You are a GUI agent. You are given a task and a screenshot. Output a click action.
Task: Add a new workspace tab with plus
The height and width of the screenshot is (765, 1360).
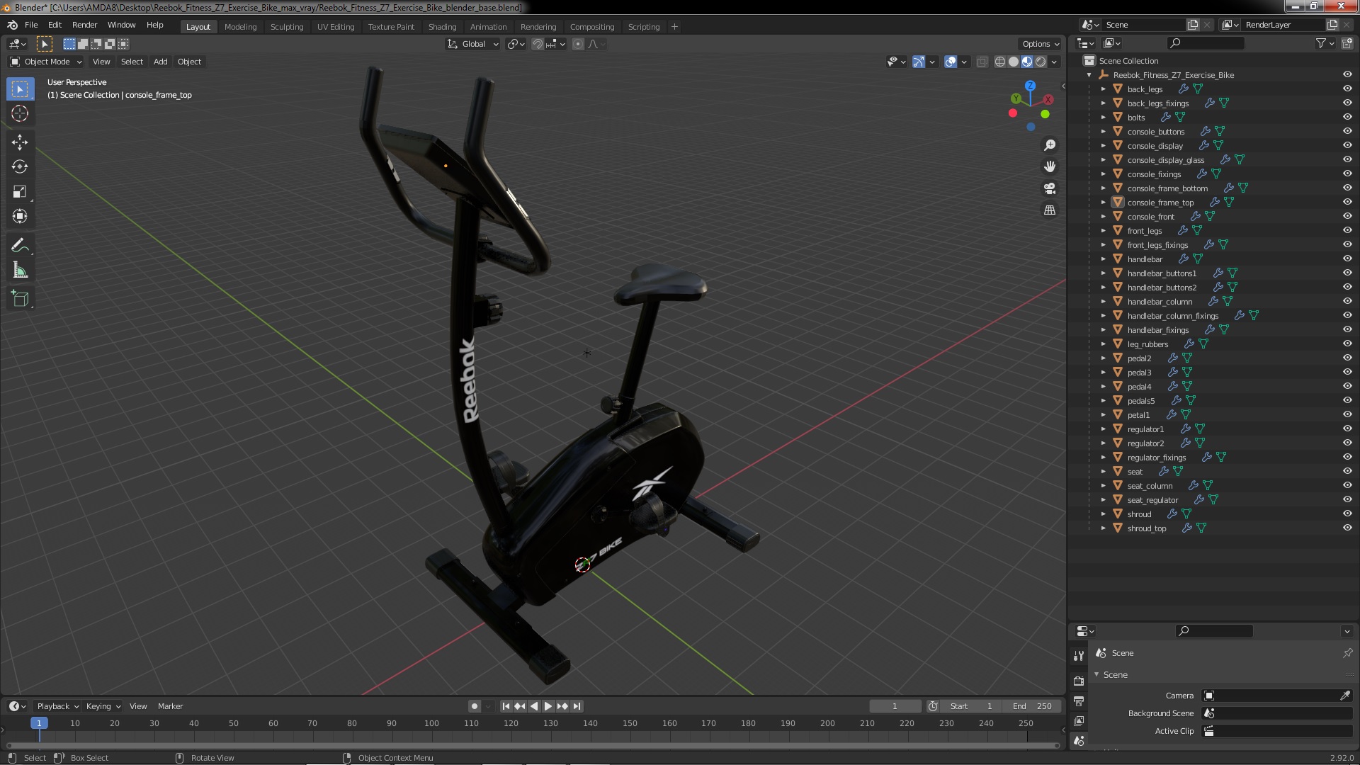coord(674,27)
